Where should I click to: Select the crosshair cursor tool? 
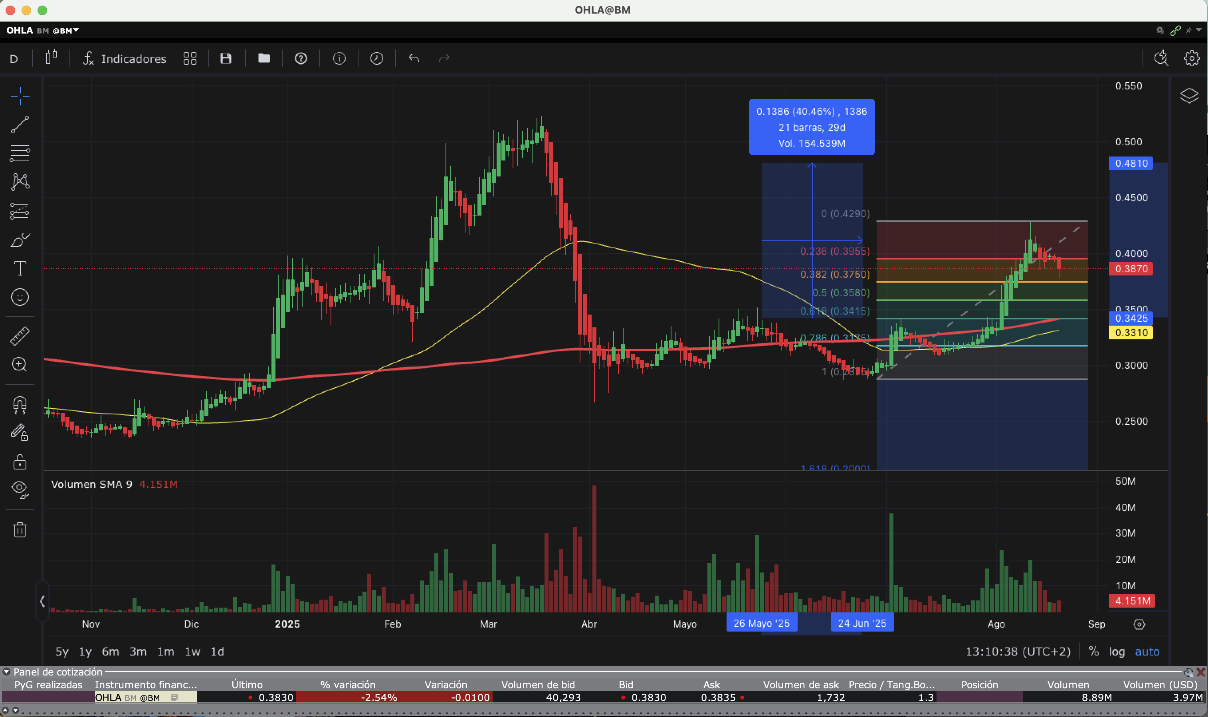20,96
